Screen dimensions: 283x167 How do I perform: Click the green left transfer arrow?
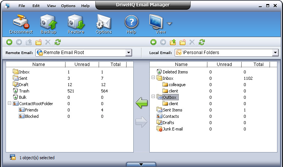(141, 103)
